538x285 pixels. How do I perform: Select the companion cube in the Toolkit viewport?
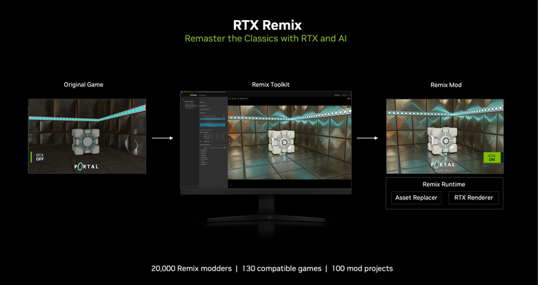coord(281,144)
